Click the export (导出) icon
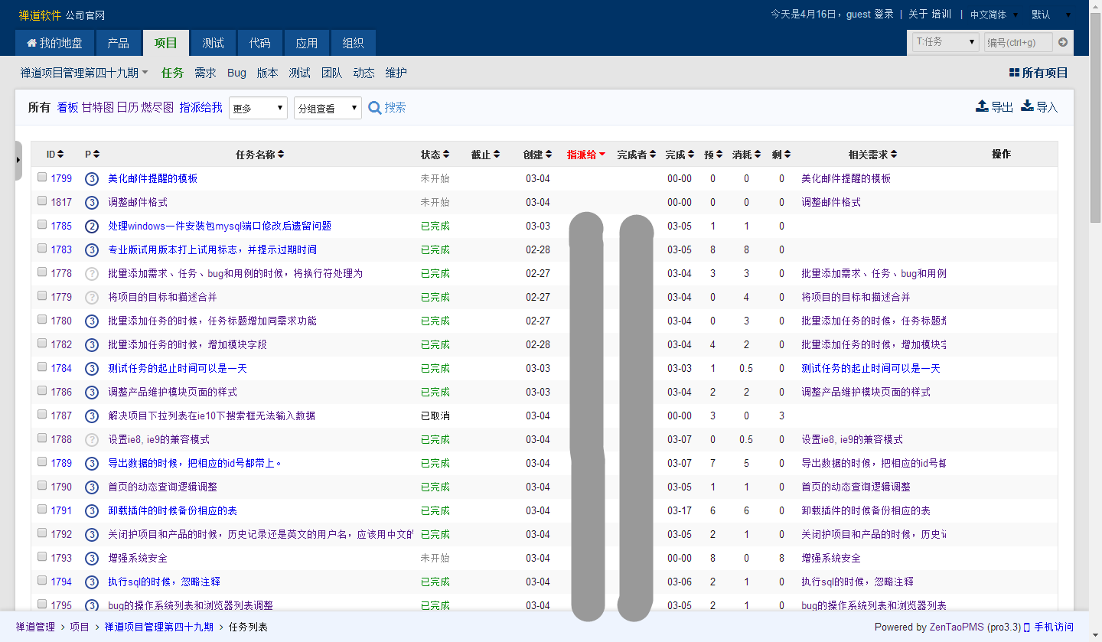The height and width of the screenshot is (642, 1102). (982, 106)
